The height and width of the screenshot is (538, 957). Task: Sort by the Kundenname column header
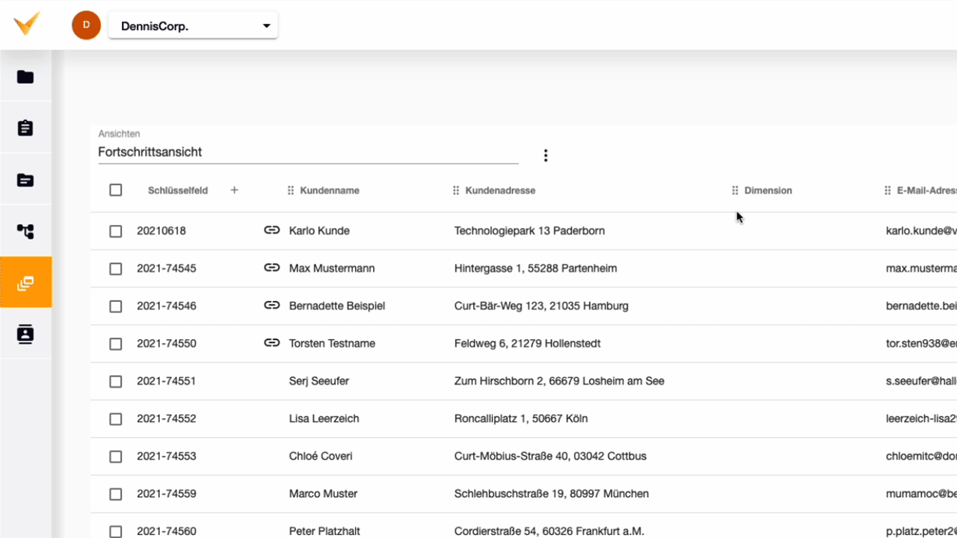330,191
